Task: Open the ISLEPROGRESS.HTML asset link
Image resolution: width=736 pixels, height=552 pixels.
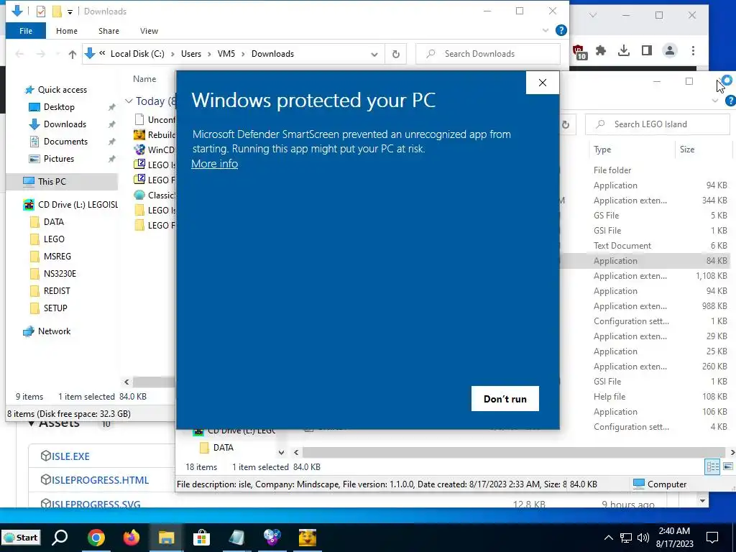Action: (x=100, y=480)
